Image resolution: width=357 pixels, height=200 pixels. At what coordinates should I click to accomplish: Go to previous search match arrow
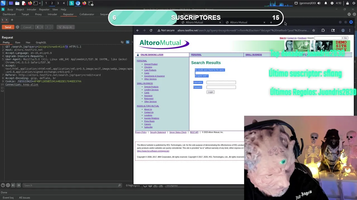(13, 185)
